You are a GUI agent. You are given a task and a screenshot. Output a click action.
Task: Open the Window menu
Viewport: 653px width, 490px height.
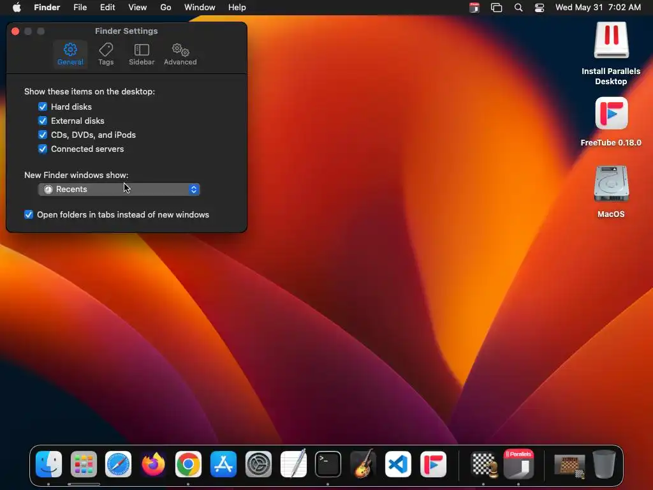coord(200,8)
